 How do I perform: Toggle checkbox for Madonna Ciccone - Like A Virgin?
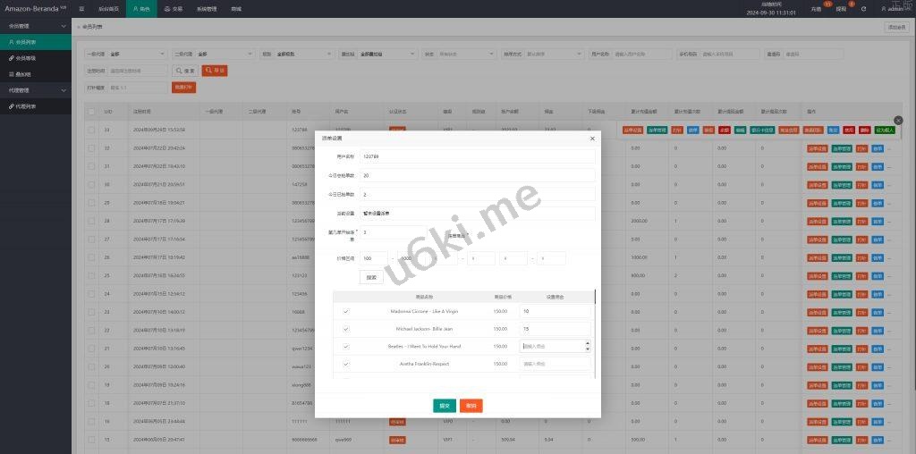345,311
